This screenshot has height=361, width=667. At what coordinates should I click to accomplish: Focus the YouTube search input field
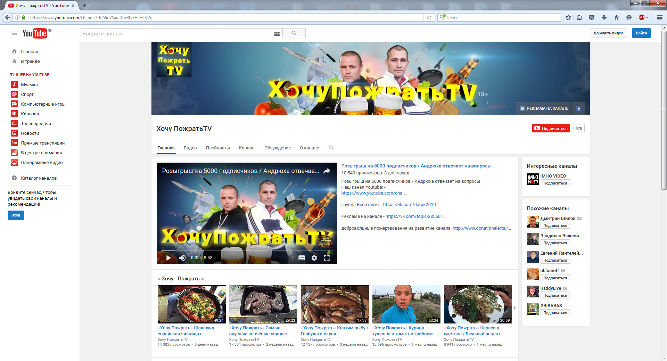tap(177, 33)
